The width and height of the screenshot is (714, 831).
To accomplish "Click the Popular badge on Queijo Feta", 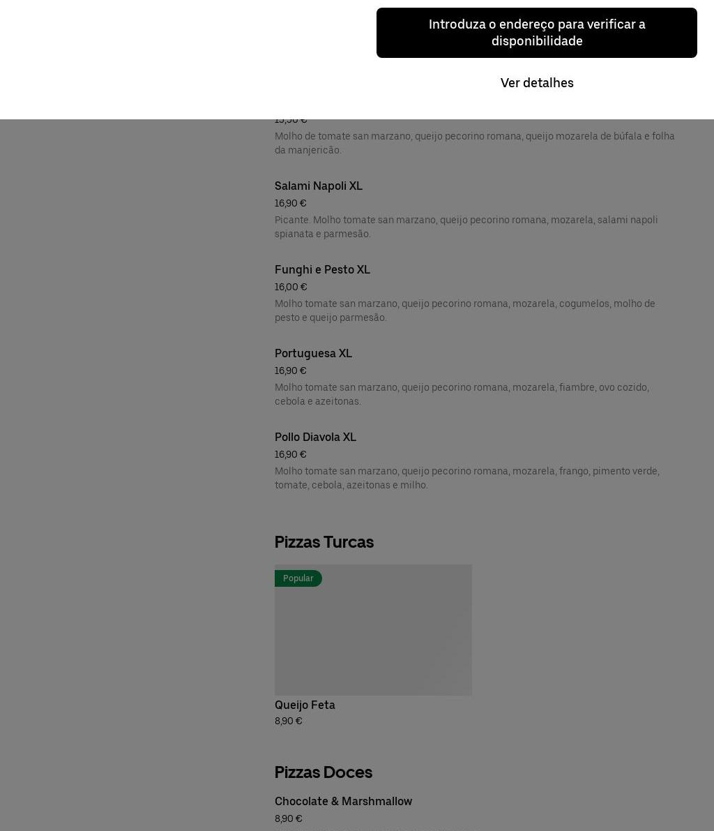I will tap(298, 578).
